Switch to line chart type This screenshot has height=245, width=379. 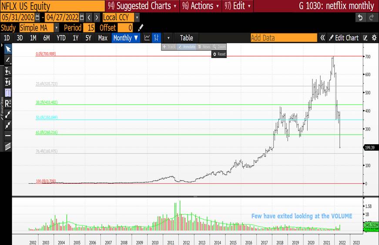click(147, 38)
